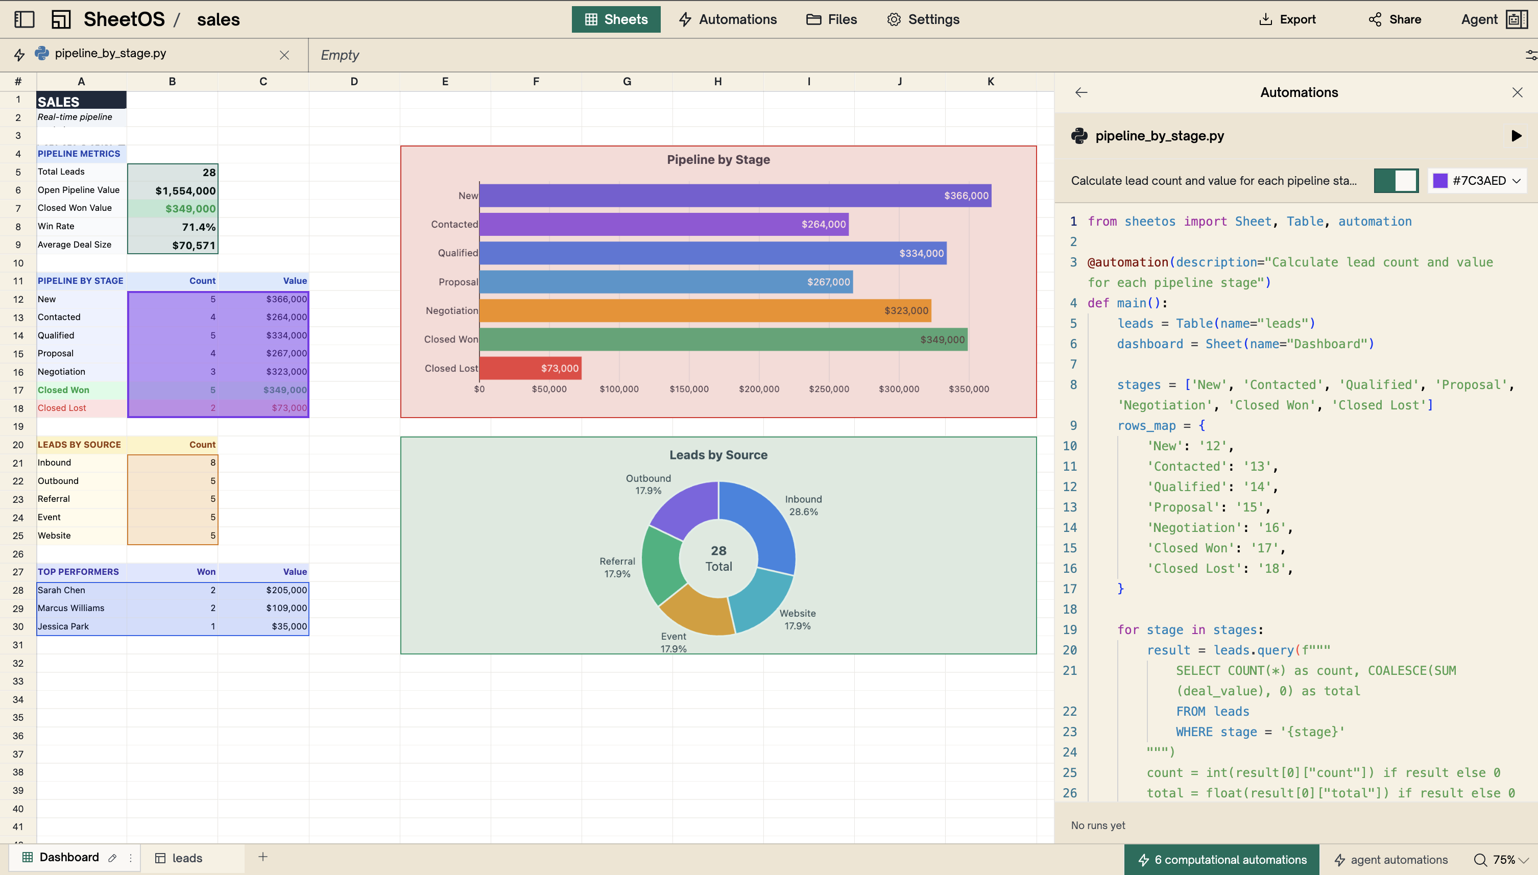
Task: Switch to the Automations menu
Action: tap(727, 19)
